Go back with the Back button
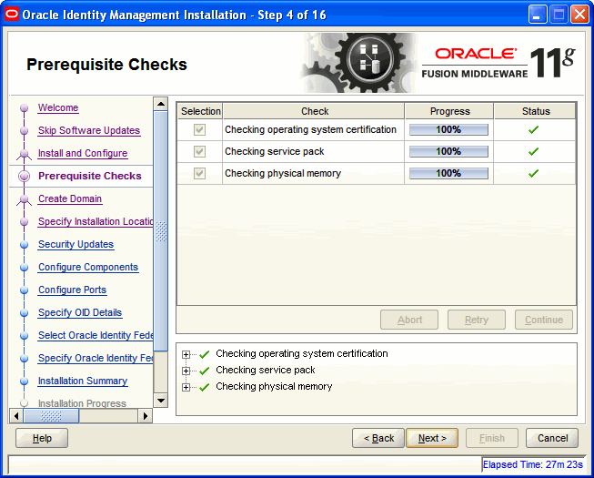The width and height of the screenshot is (594, 478). tap(378, 438)
